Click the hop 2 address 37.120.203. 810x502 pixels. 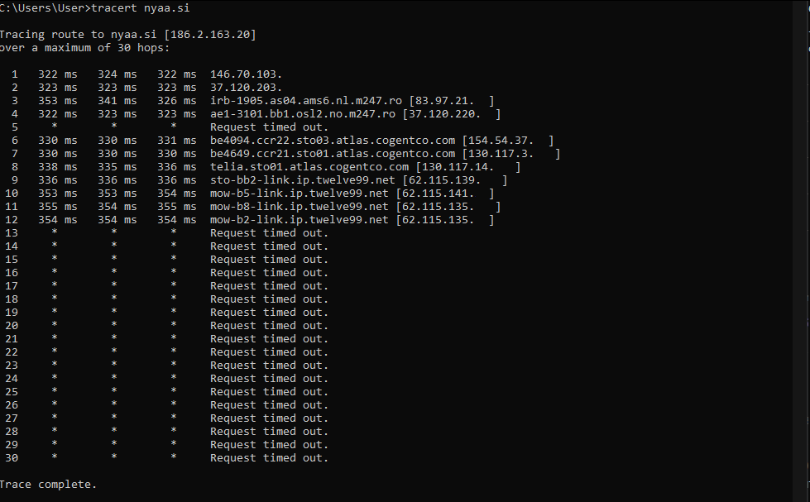(x=246, y=88)
